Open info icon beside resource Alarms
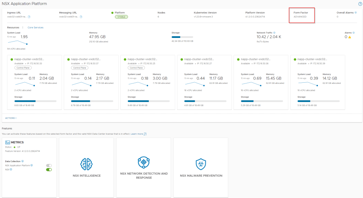The height and width of the screenshot is (198, 363). click(353, 33)
